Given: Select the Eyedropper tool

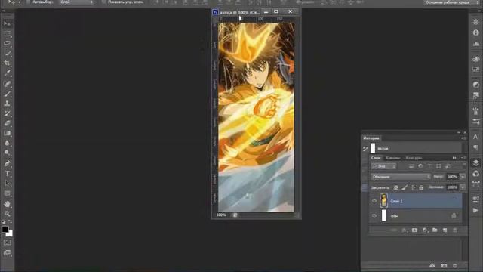Looking at the screenshot, I should (7, 73).
